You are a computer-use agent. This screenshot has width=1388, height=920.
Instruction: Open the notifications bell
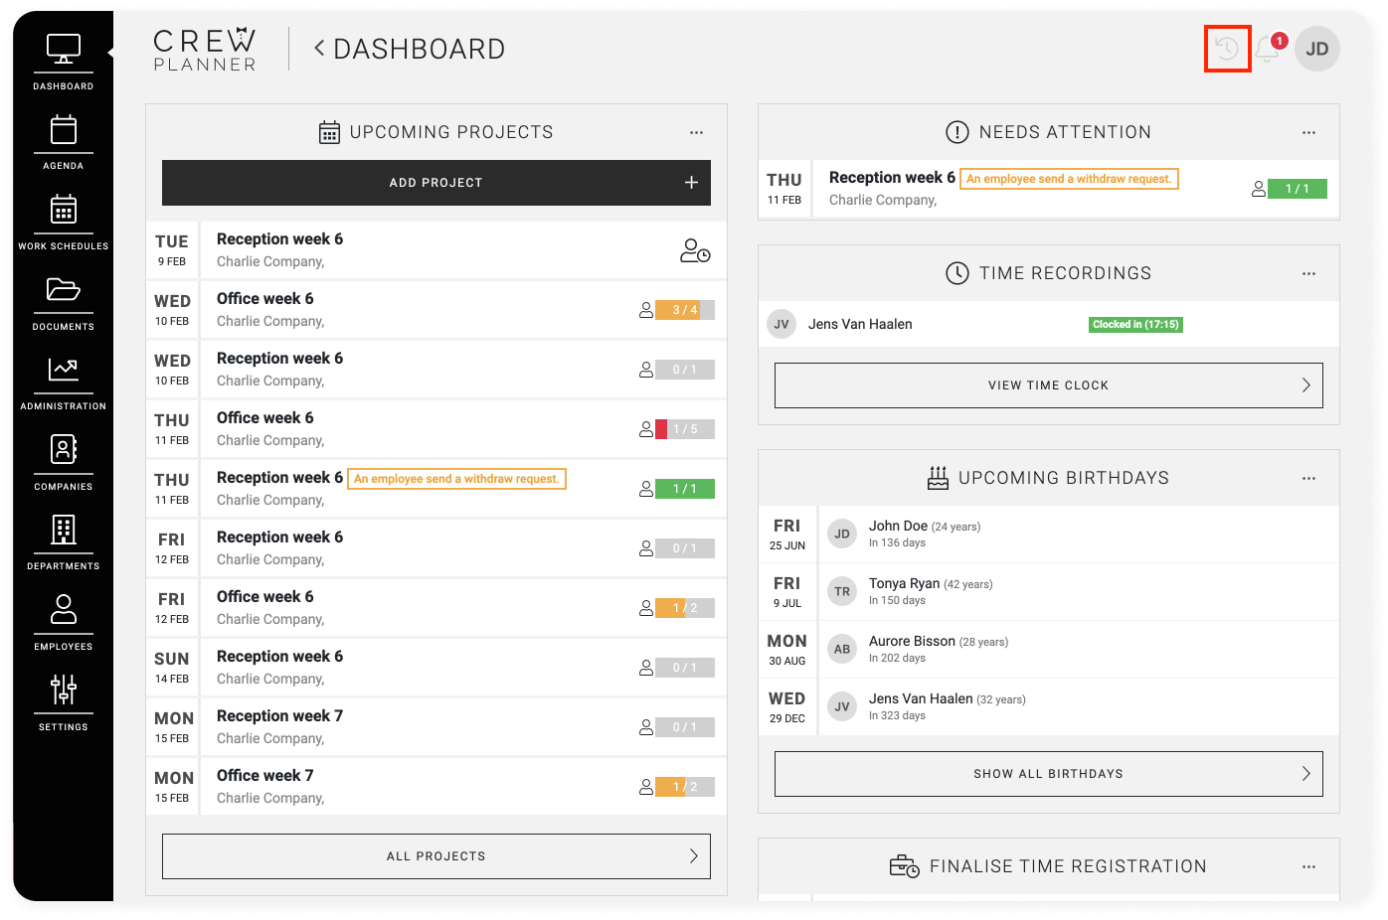(x=1267, y=49)
